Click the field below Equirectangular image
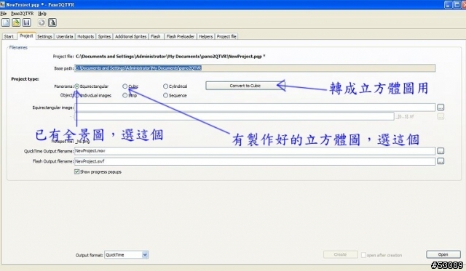 (x=234, y=116)
